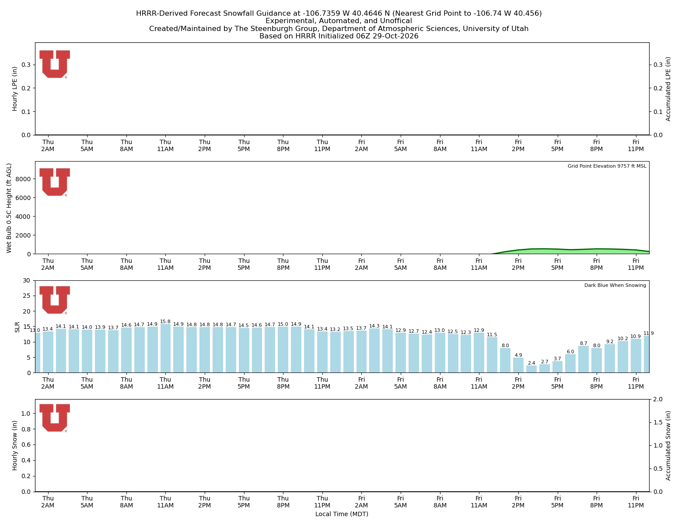This screenshot has width=678, height=524.
Task: Click the Utah logo in Wet Bulb panel
Action: [x=55, y=182]
